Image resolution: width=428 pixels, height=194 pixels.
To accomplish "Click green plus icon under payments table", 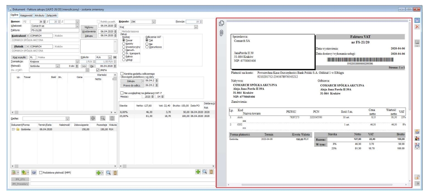I will click(99, 173).
